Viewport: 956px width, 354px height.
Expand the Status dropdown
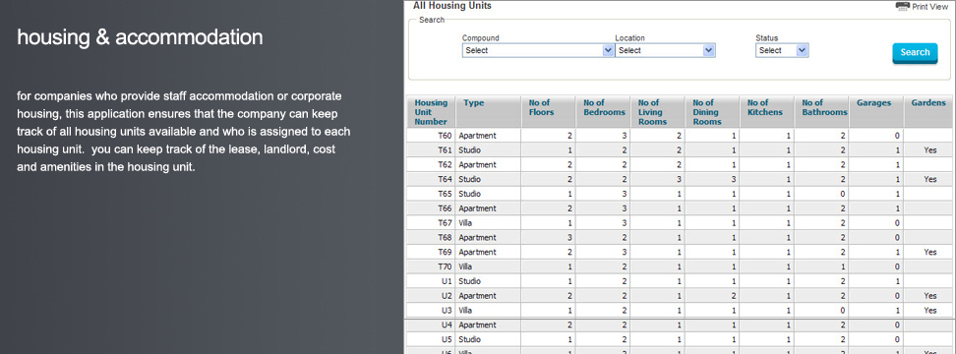[x=782, y=50]
